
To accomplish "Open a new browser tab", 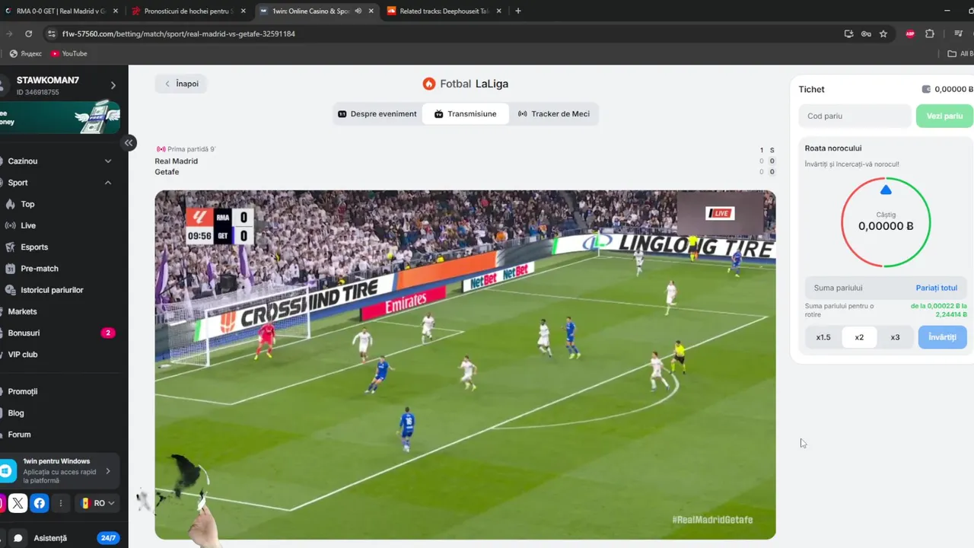I will pyautogui.click(x=518, y=11).
